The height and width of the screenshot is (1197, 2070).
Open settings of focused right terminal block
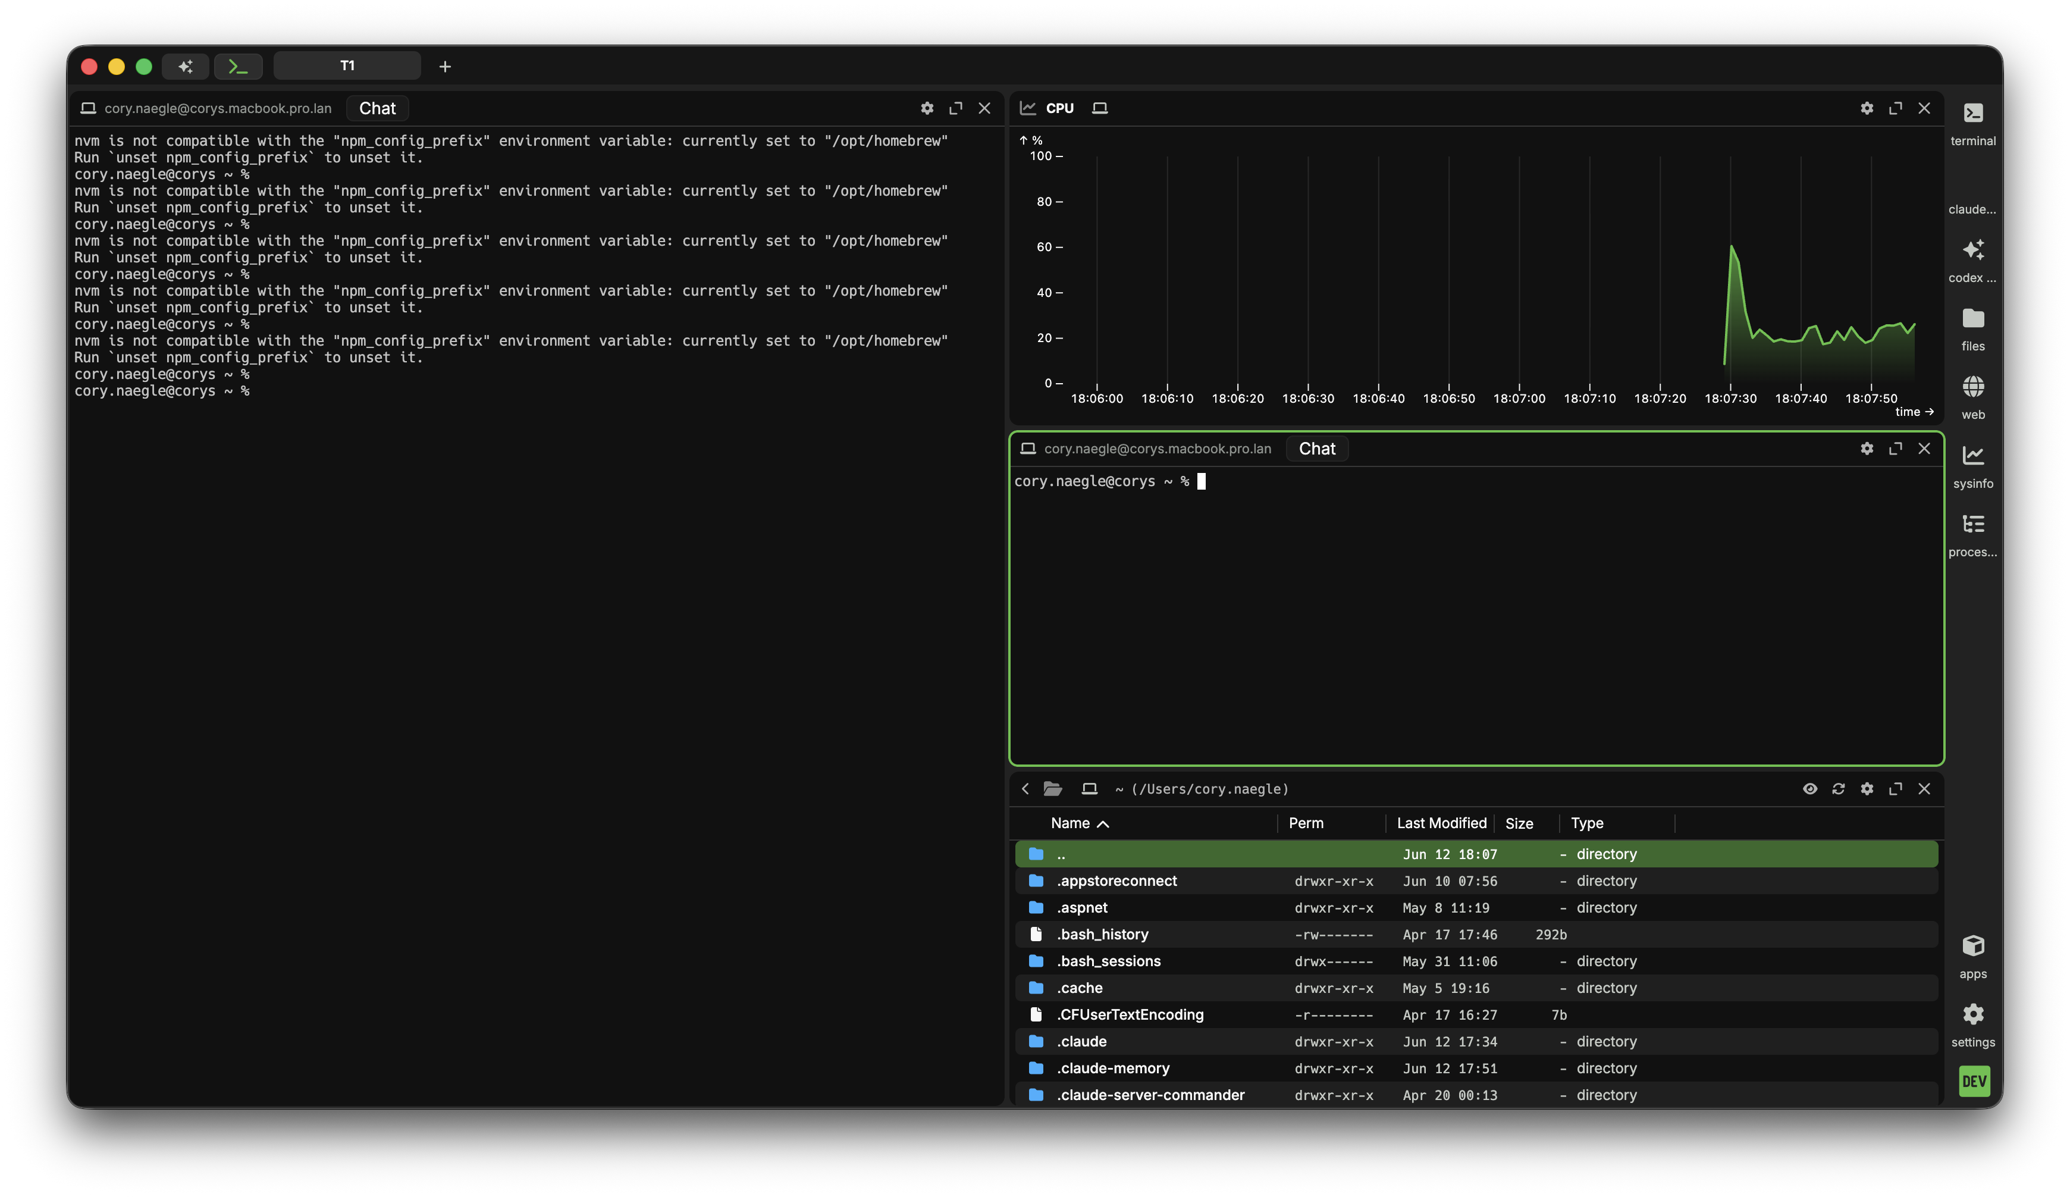click(1867, 449)
